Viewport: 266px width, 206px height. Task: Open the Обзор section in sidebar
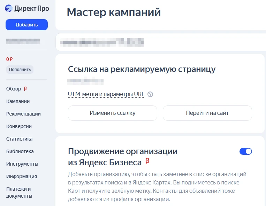pyautogui.click(x=14, y=89)
